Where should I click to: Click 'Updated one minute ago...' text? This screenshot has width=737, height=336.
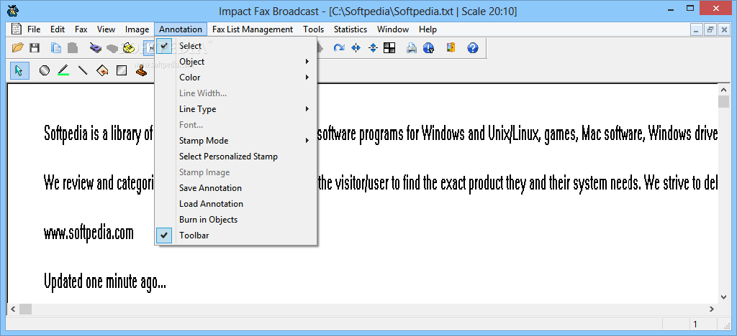pyautogui.click(x=105, y=281)
